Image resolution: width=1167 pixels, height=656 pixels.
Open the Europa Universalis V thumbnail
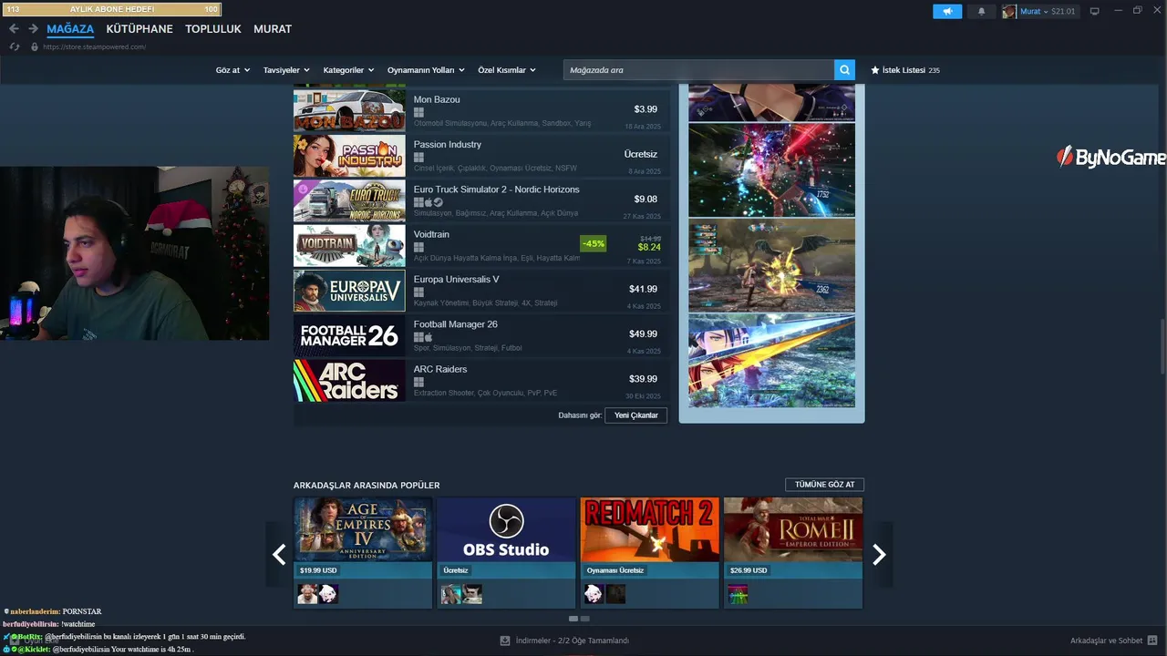pos(349,290)
